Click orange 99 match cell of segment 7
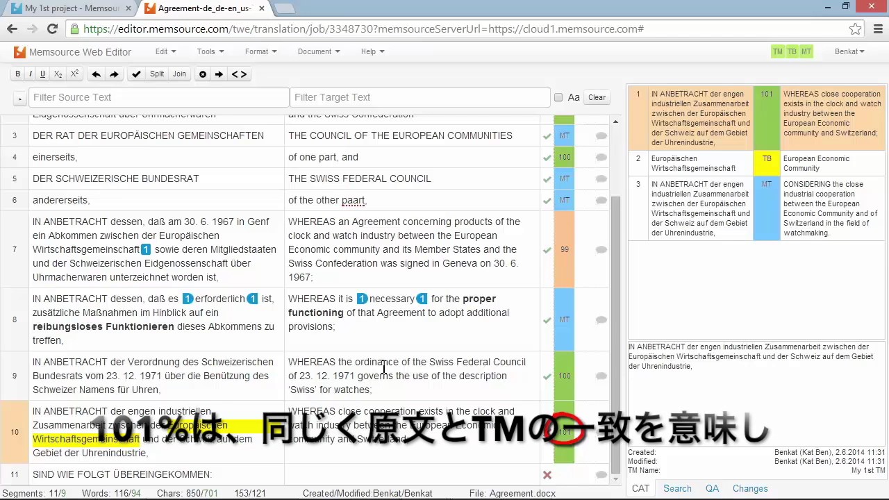Screen dimensions: 889x500 click(x=564, y=250)
